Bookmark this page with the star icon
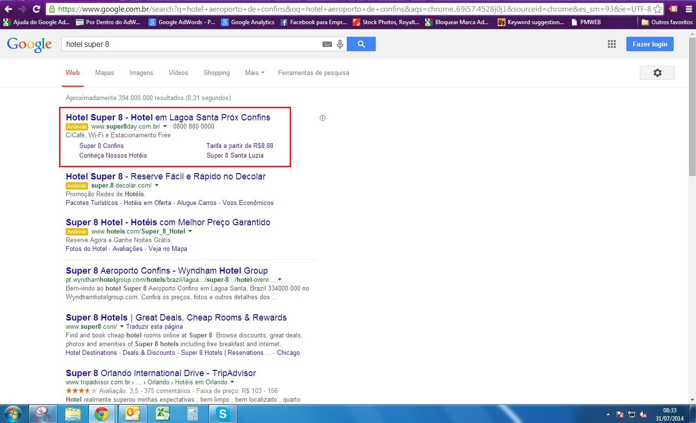 point(657,9)
